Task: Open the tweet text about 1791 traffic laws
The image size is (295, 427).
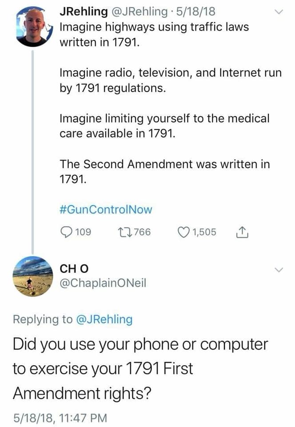Action: tap(154, 34)
